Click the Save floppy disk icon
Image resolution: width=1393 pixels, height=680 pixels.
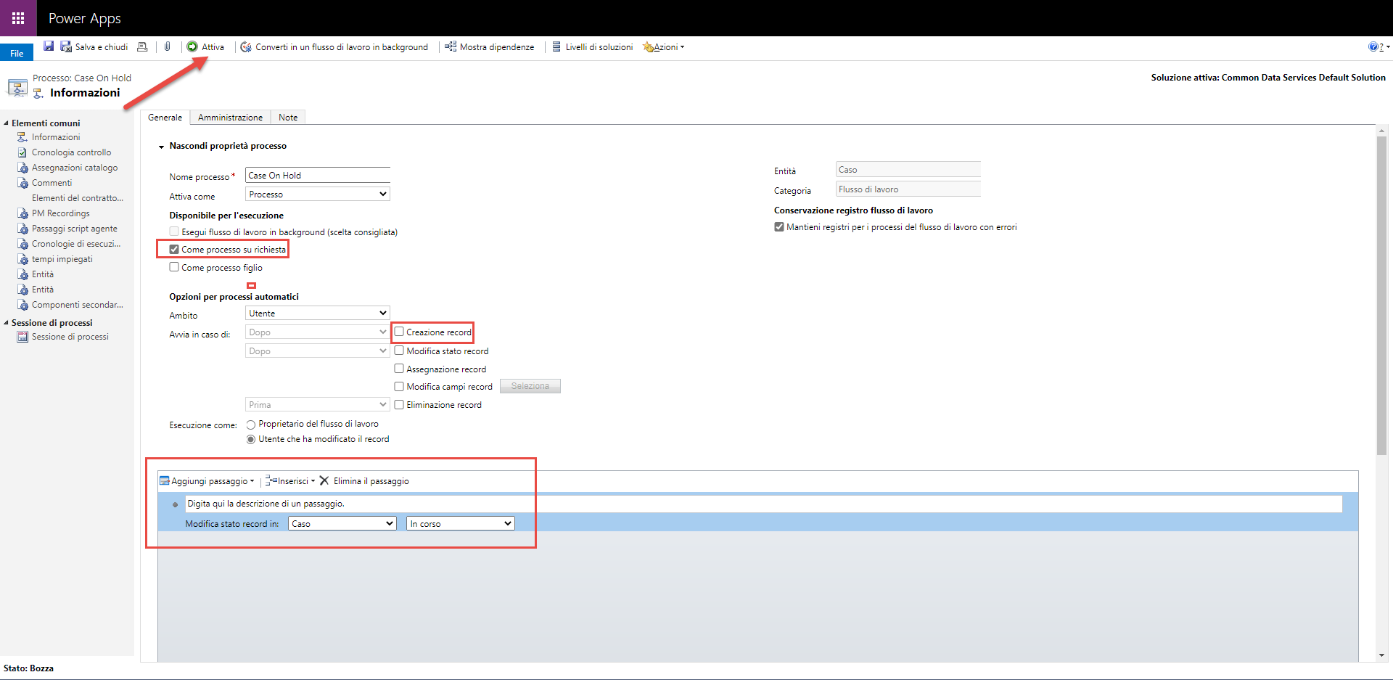pos(49,46)
